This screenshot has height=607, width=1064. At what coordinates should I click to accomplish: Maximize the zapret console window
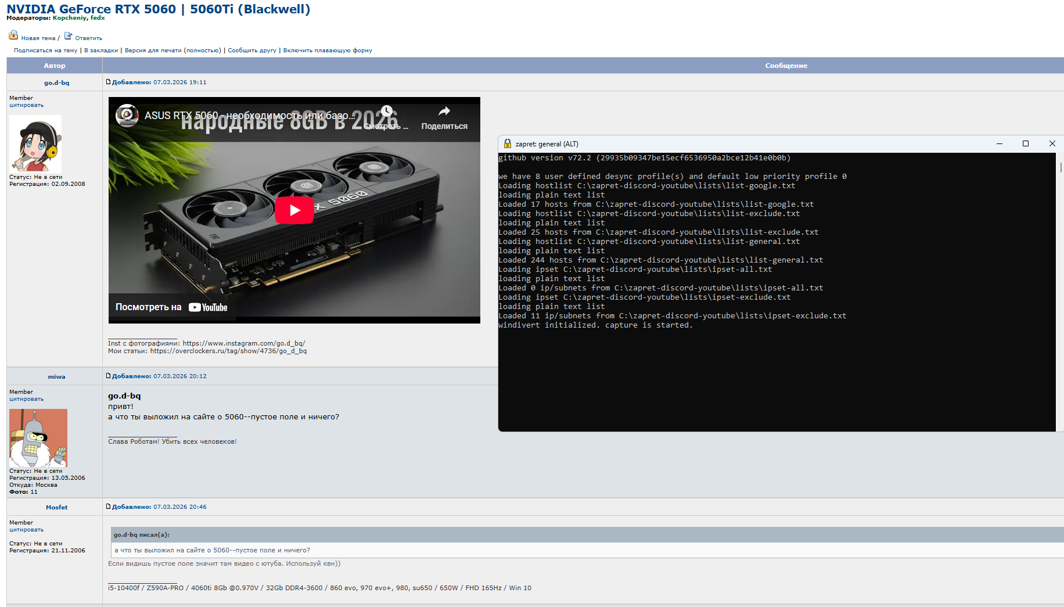coord(1026,144)
